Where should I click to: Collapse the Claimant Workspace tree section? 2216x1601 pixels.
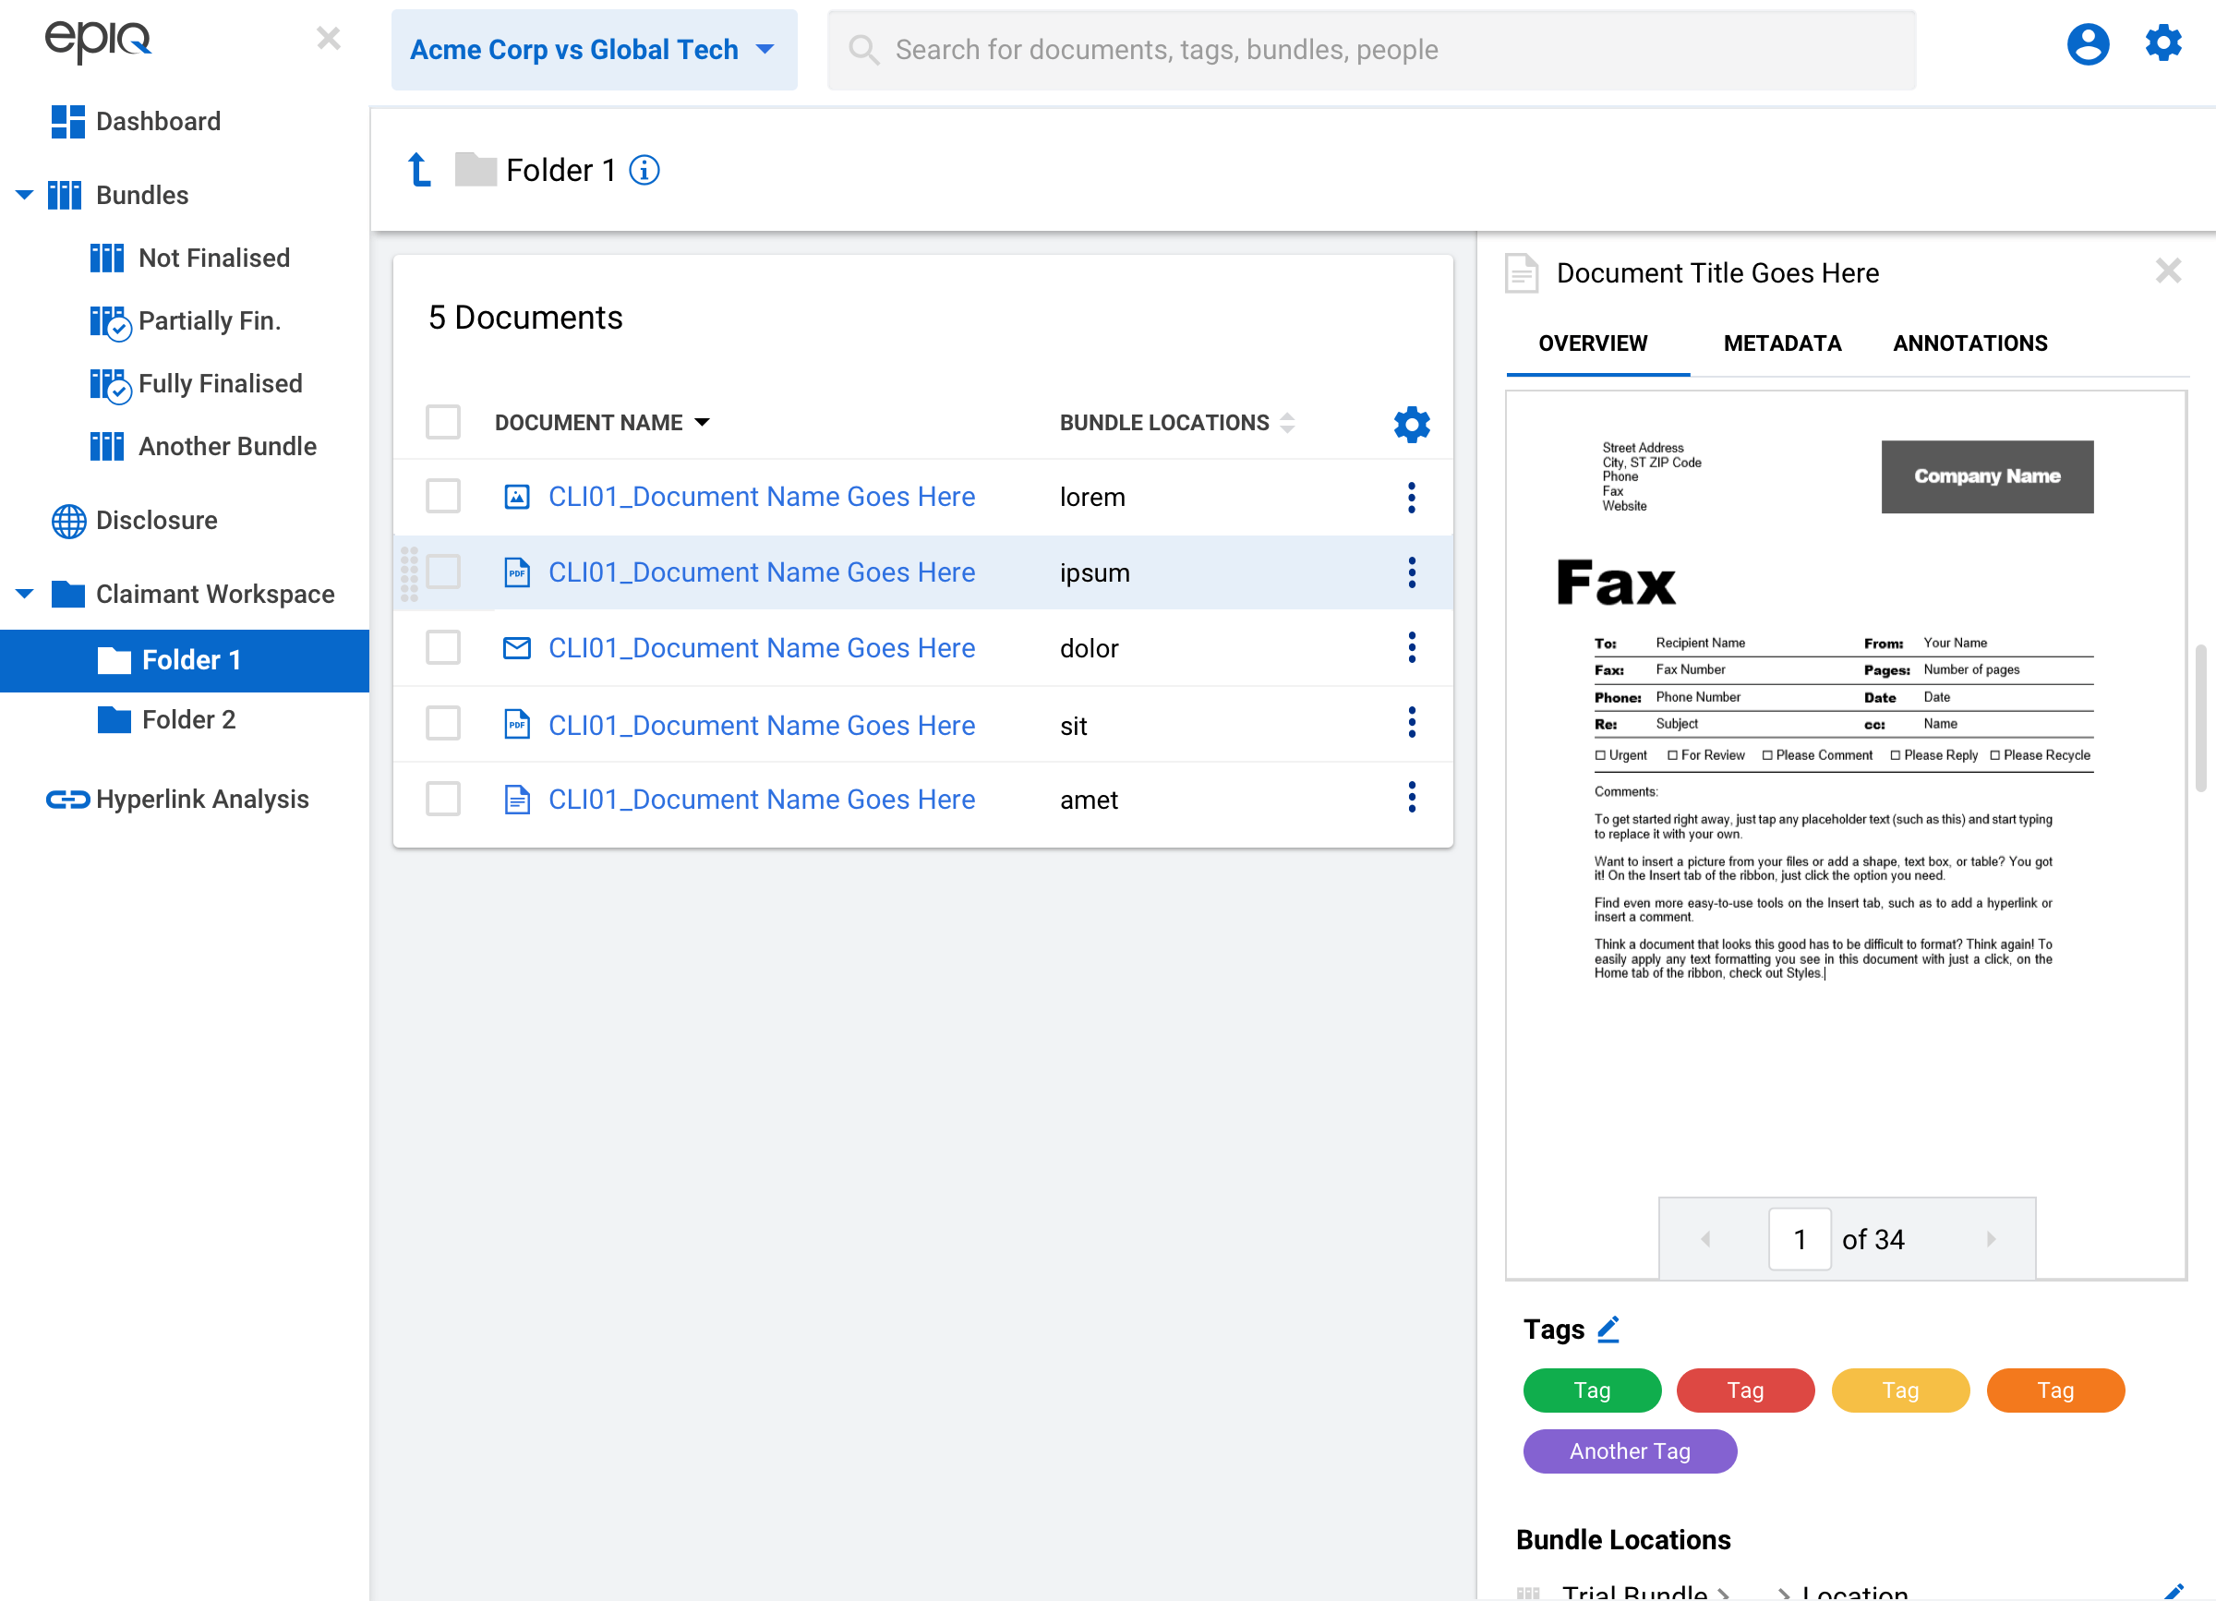(x=24, y=593)
